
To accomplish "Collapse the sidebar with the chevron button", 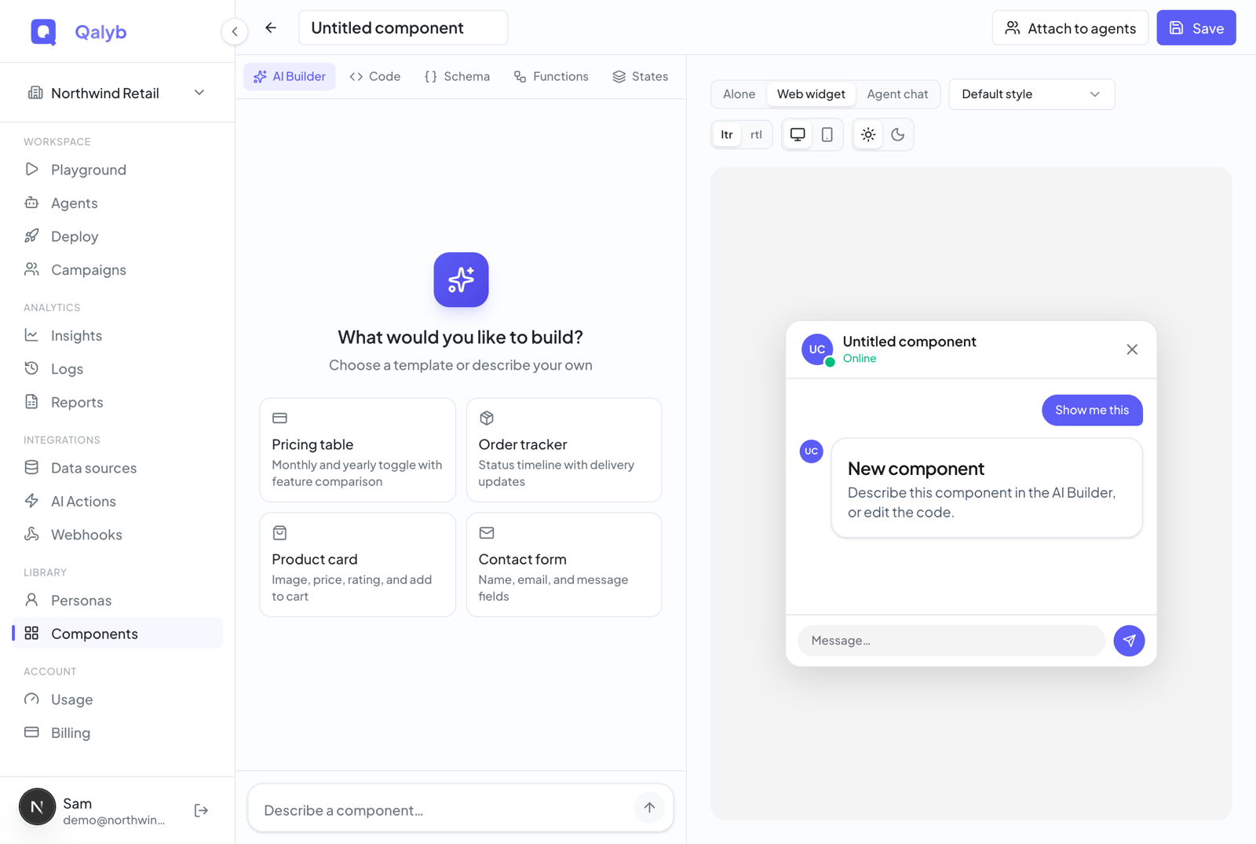I will click(235, 31).
